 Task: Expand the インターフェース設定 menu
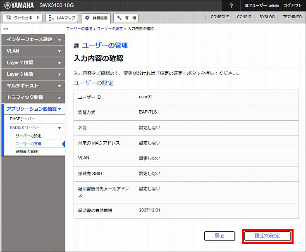[x=33, y=40]
